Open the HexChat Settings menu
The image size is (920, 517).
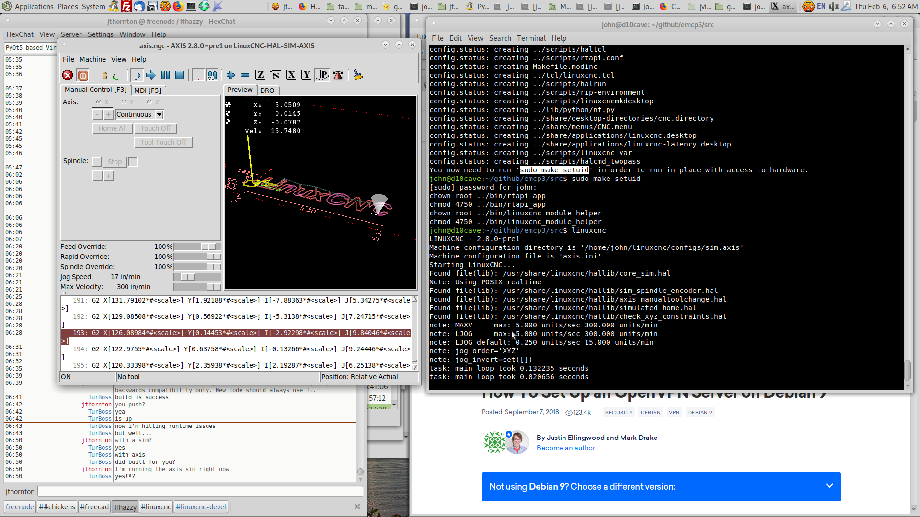point(100,34)
